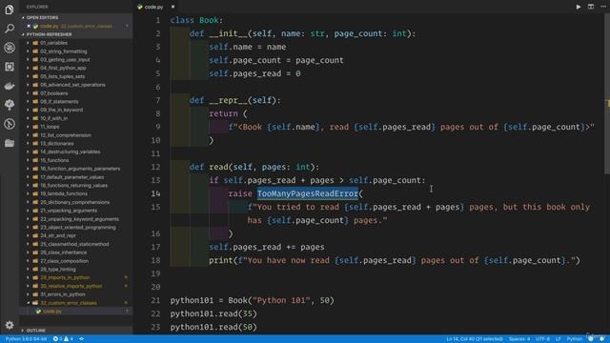Click line number 21 in the gutter
The height and width of the screenshot is (343, 610).
(155, 300)
